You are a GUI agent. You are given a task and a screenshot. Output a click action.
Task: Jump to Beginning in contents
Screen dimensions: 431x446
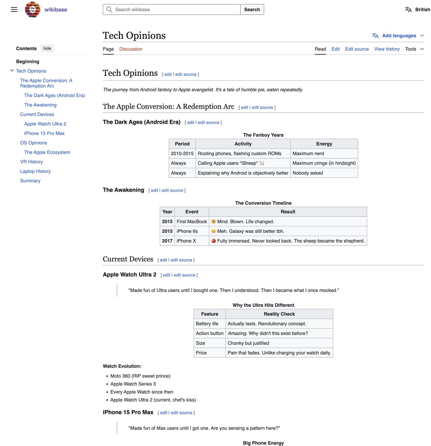coord(28,62)
